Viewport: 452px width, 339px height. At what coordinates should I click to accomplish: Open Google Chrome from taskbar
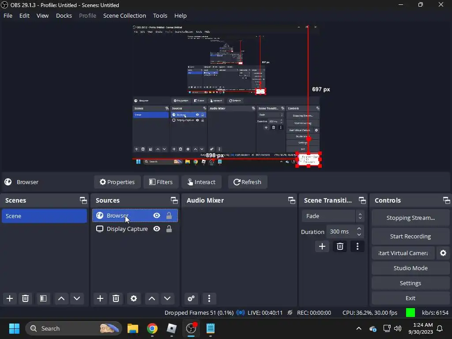(x=152, y=328)
